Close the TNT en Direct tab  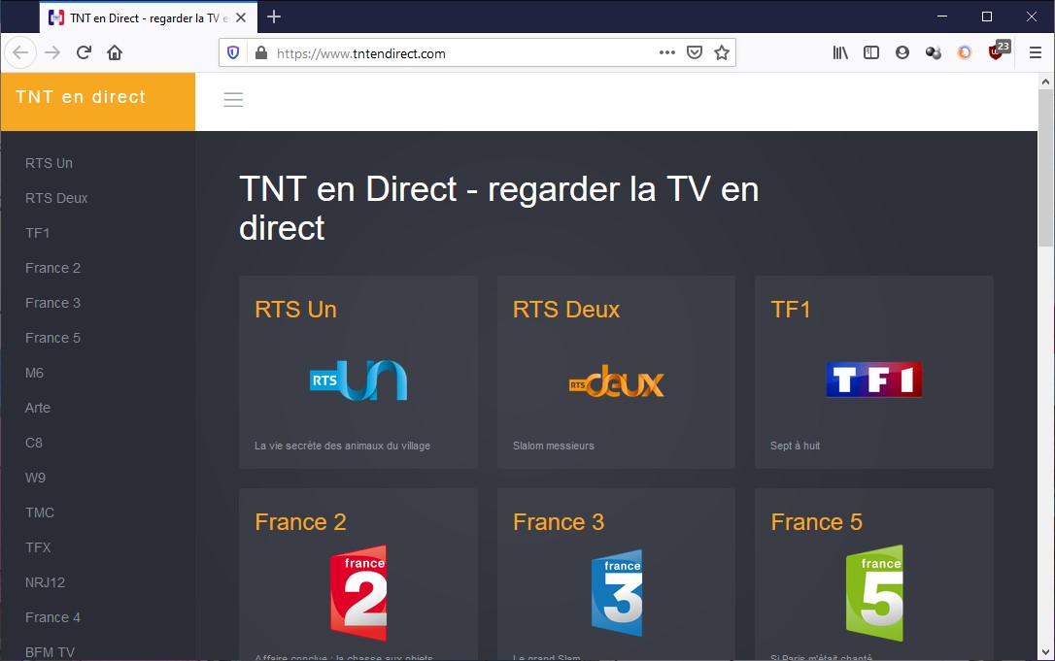[x=241, y=17]
